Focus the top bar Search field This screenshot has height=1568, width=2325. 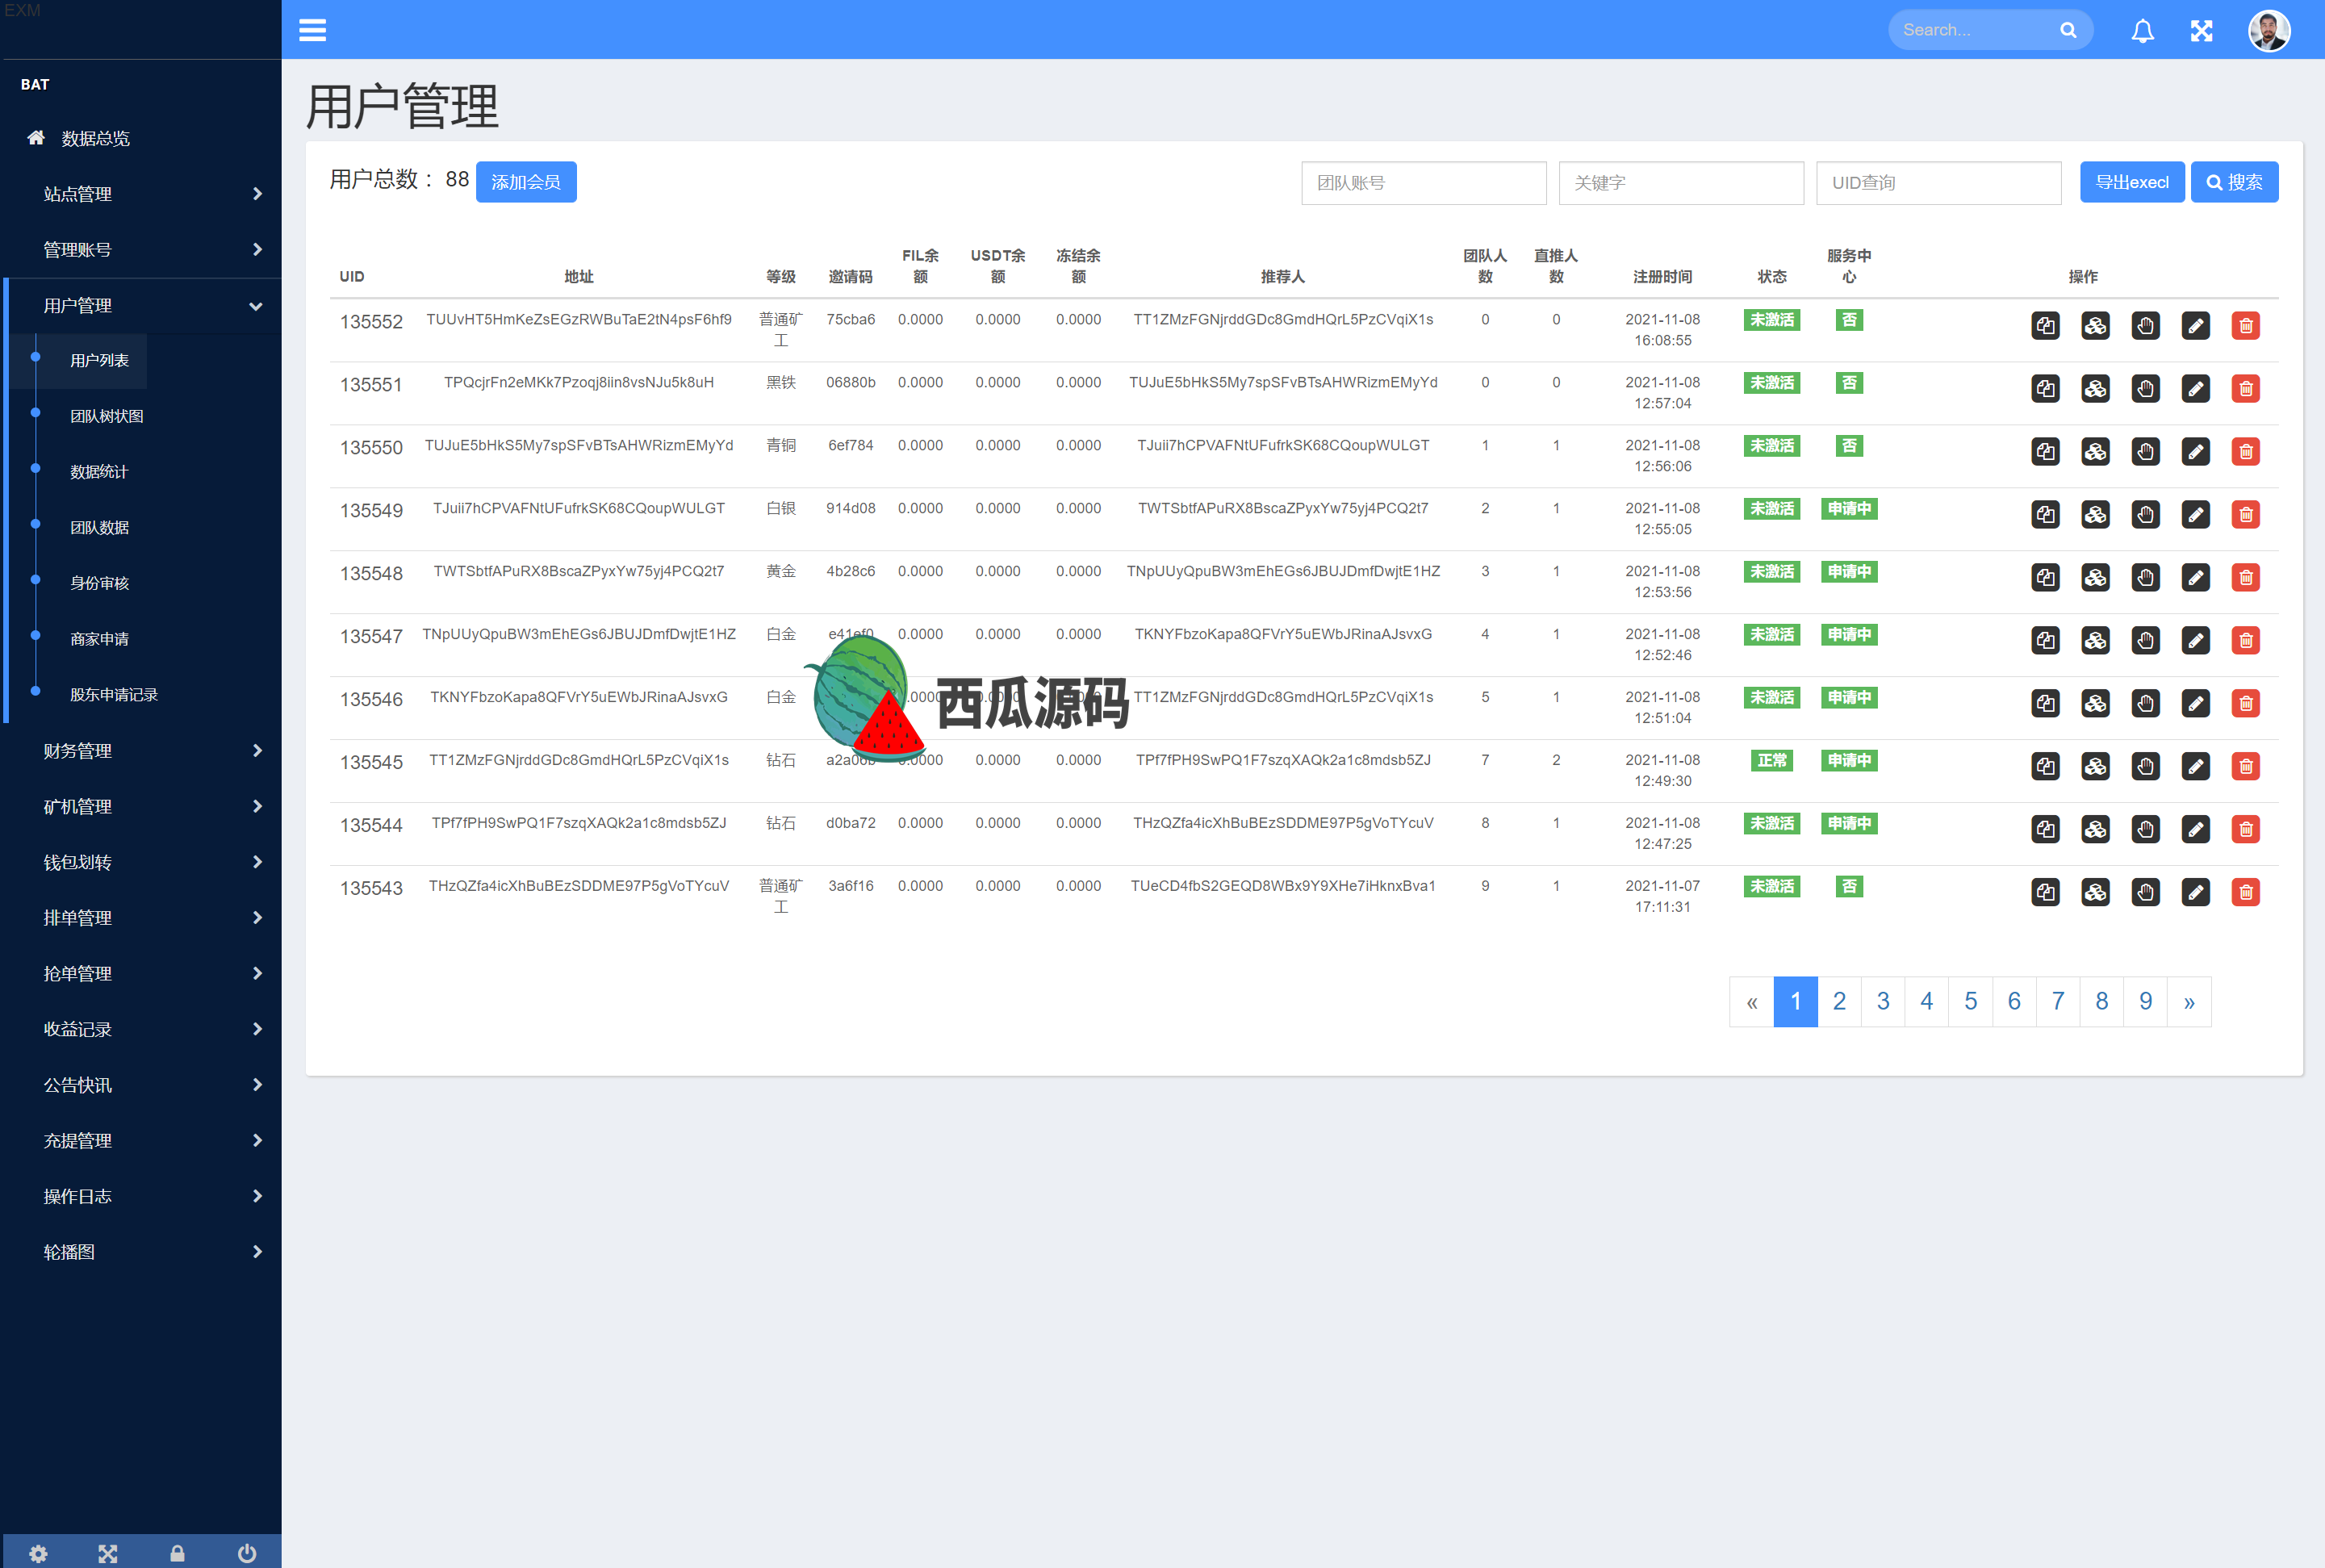coord(1975,31)
